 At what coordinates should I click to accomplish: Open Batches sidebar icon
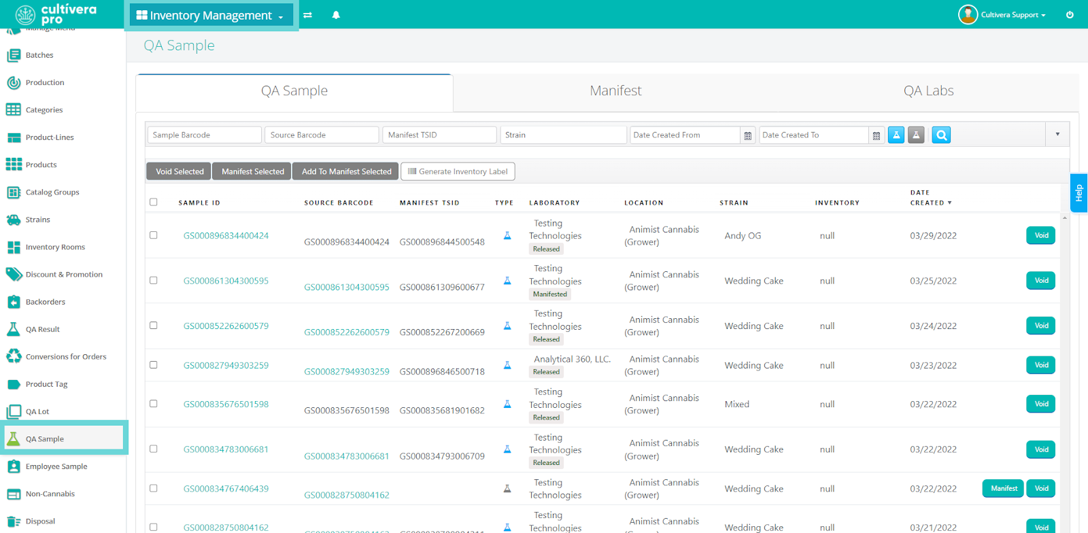[14, 55]
